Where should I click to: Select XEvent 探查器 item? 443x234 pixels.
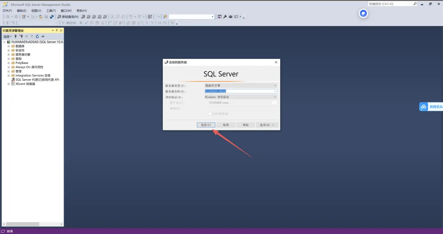coord(25,84)
